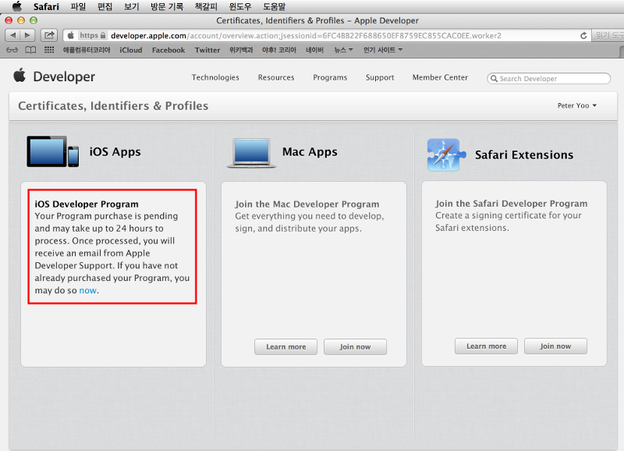Show bookmarks with the open book icon
624x451 pixels.
tap(30, 50)
